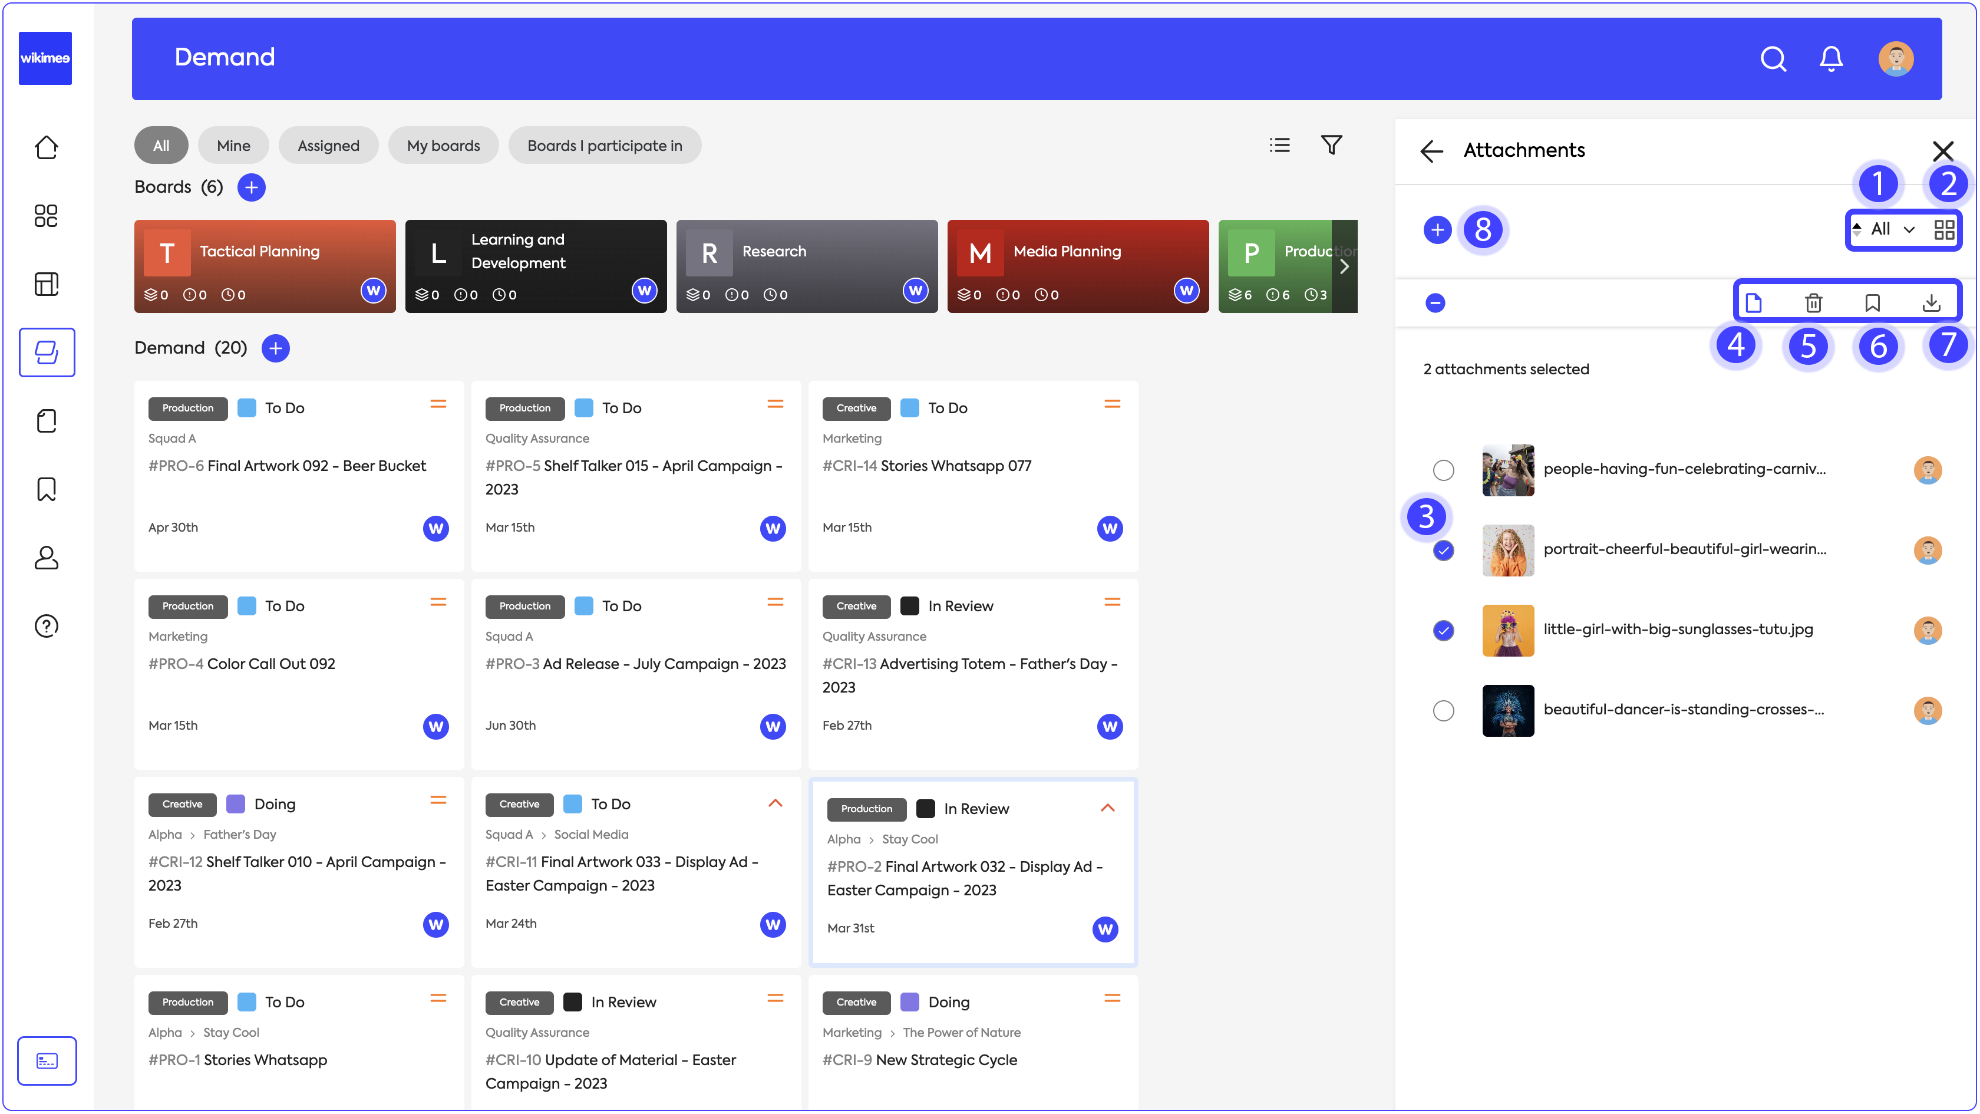
Task: Switch to list view icon
Action: pos(1280,144)
